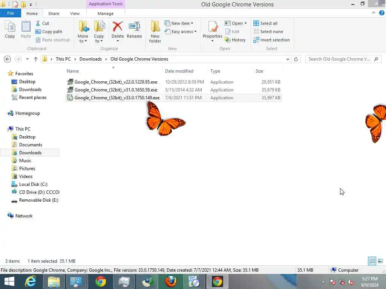Viewport: 386px width, 289px height.
Task: Go up one folder level
Action: click(x=36, y=59)
